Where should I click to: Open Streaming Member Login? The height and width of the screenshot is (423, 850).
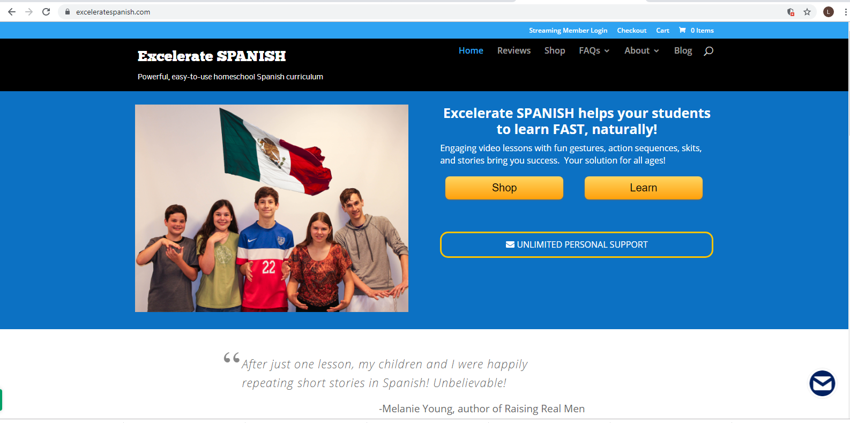[x=568, y=31]
